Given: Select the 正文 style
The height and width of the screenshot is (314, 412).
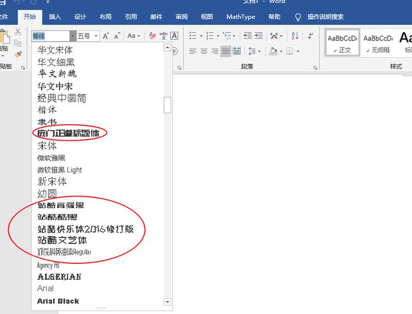Looking at the screenshot, I should click(342, 43).
